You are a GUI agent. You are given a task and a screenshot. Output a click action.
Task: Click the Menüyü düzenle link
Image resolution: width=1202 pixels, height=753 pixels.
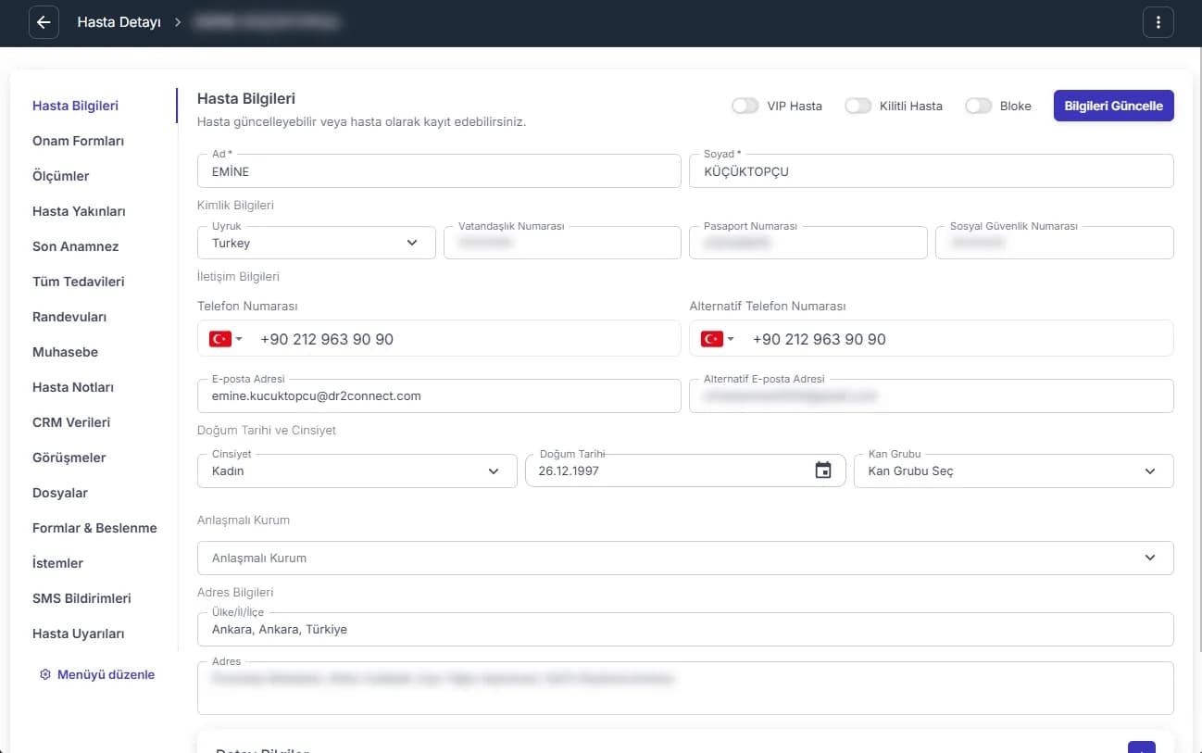pyautogui.click(x=106, y=674)
